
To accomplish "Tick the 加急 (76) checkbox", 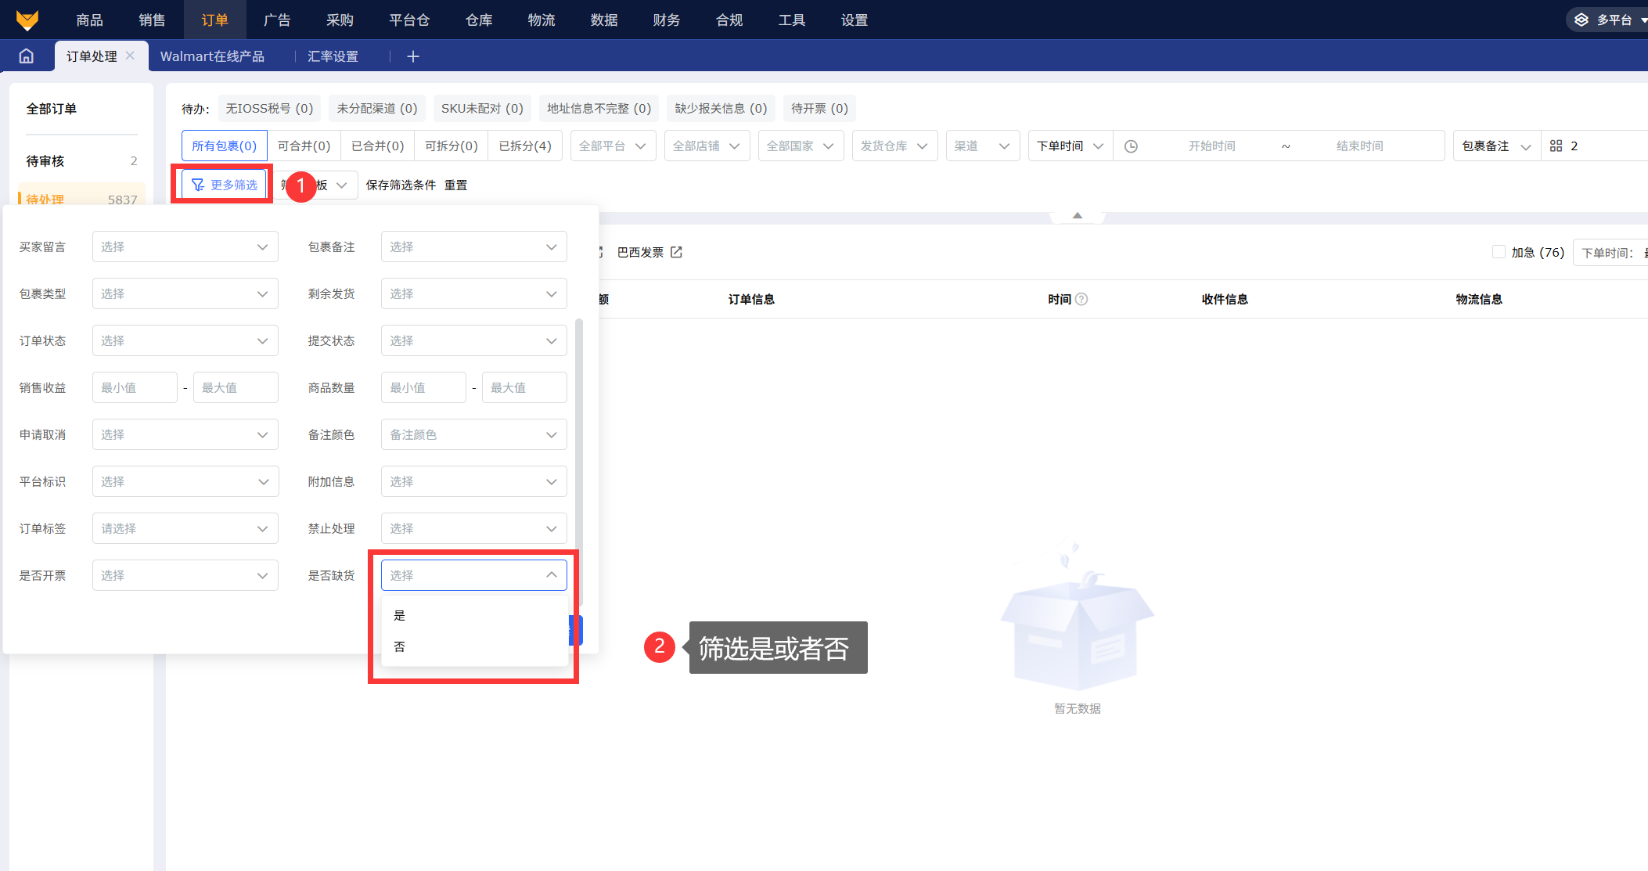I will coord(1499,252).
